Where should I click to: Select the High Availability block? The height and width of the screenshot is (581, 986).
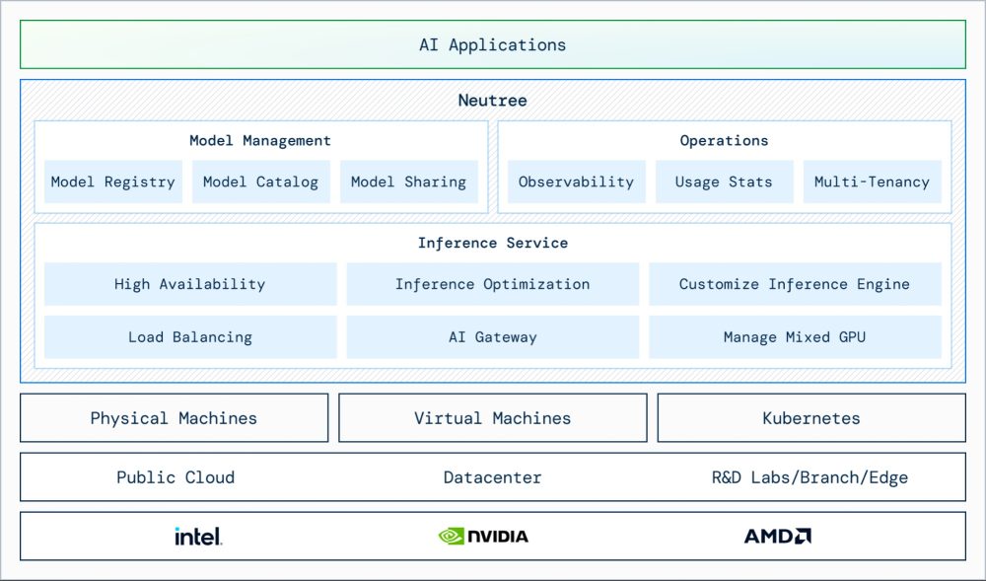tap(190, 284)
